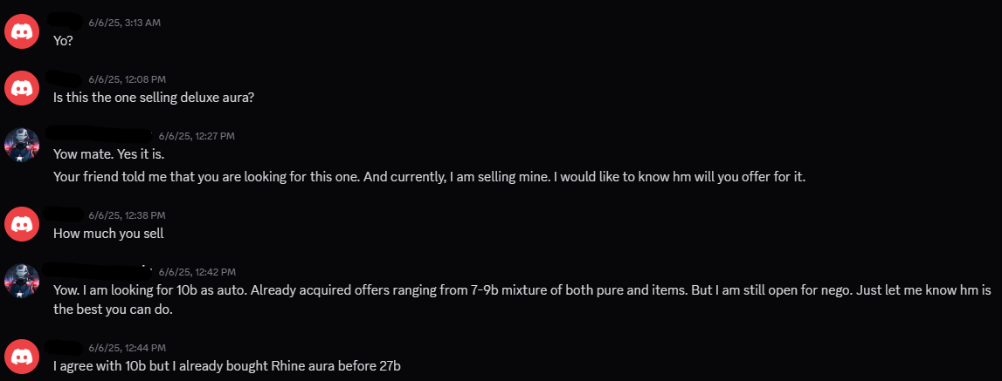Click Discord avatar next to "I agree with 10b"
Viewport: 1002px width, 381px height.
22,356
